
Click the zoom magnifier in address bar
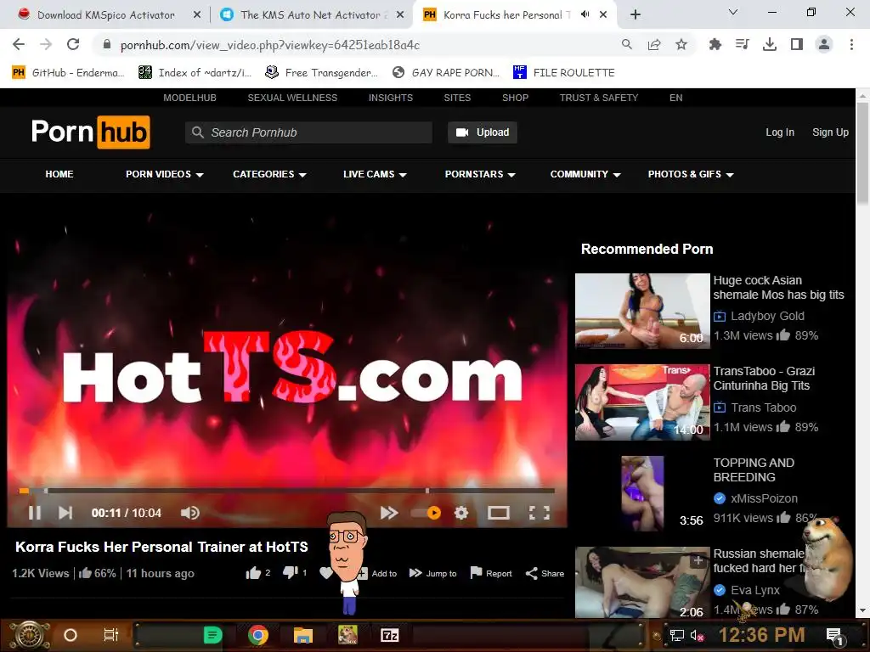pos(627,44)
